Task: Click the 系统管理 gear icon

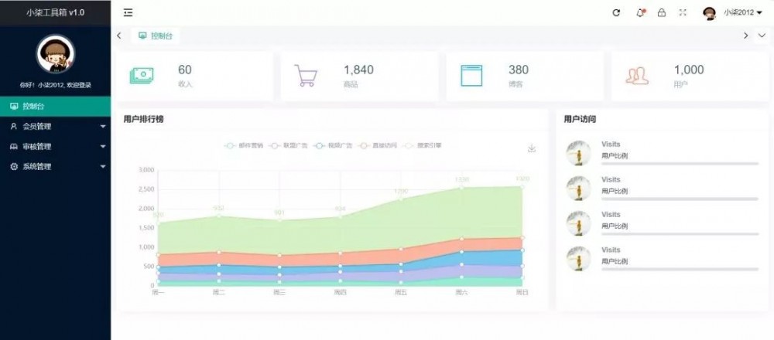Action: pos(14,167)
